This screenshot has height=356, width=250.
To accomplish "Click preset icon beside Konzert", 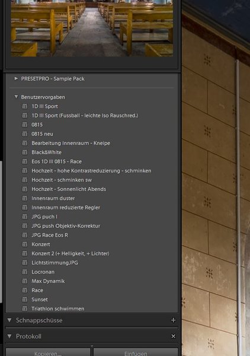I will click(x=25, y=244).
